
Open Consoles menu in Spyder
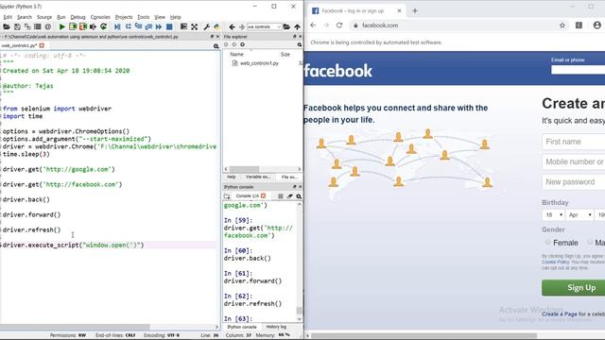pos(100,17)
